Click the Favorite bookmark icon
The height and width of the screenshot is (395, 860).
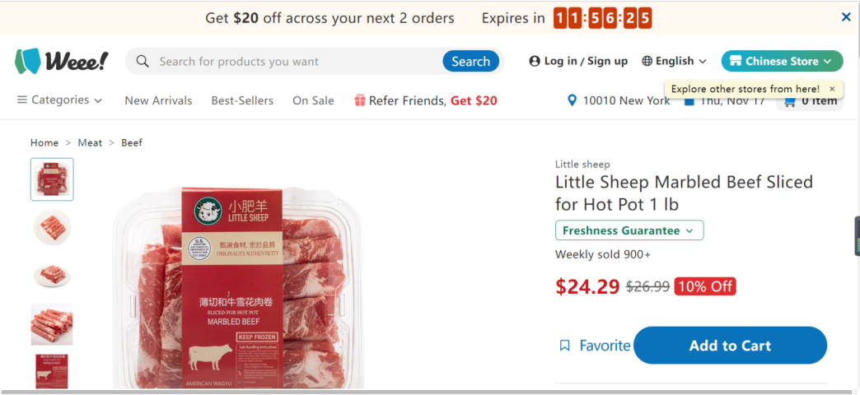[564, 346]
